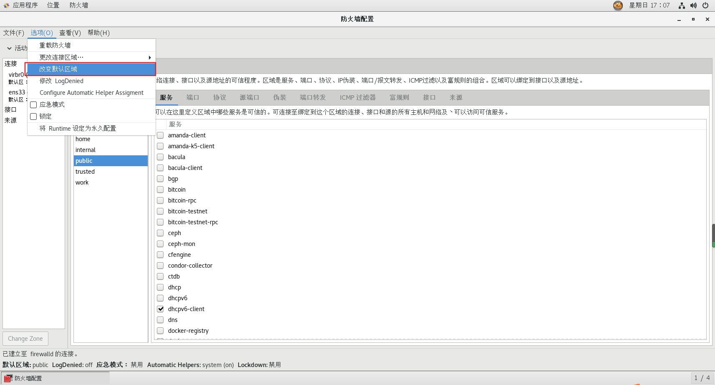Click the Change Zone button

(25, 339)
